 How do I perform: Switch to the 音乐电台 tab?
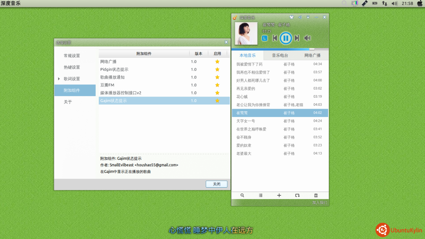(280, 55)
